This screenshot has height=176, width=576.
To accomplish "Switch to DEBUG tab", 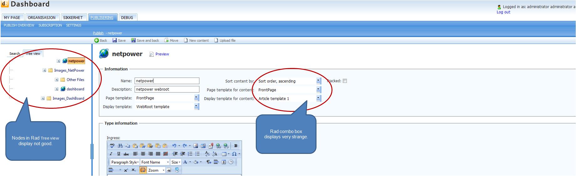I will point(127,17).
